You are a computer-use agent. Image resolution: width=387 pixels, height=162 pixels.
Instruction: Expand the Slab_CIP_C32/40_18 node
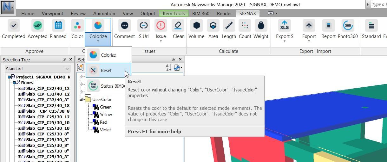(x=19, y=105)
